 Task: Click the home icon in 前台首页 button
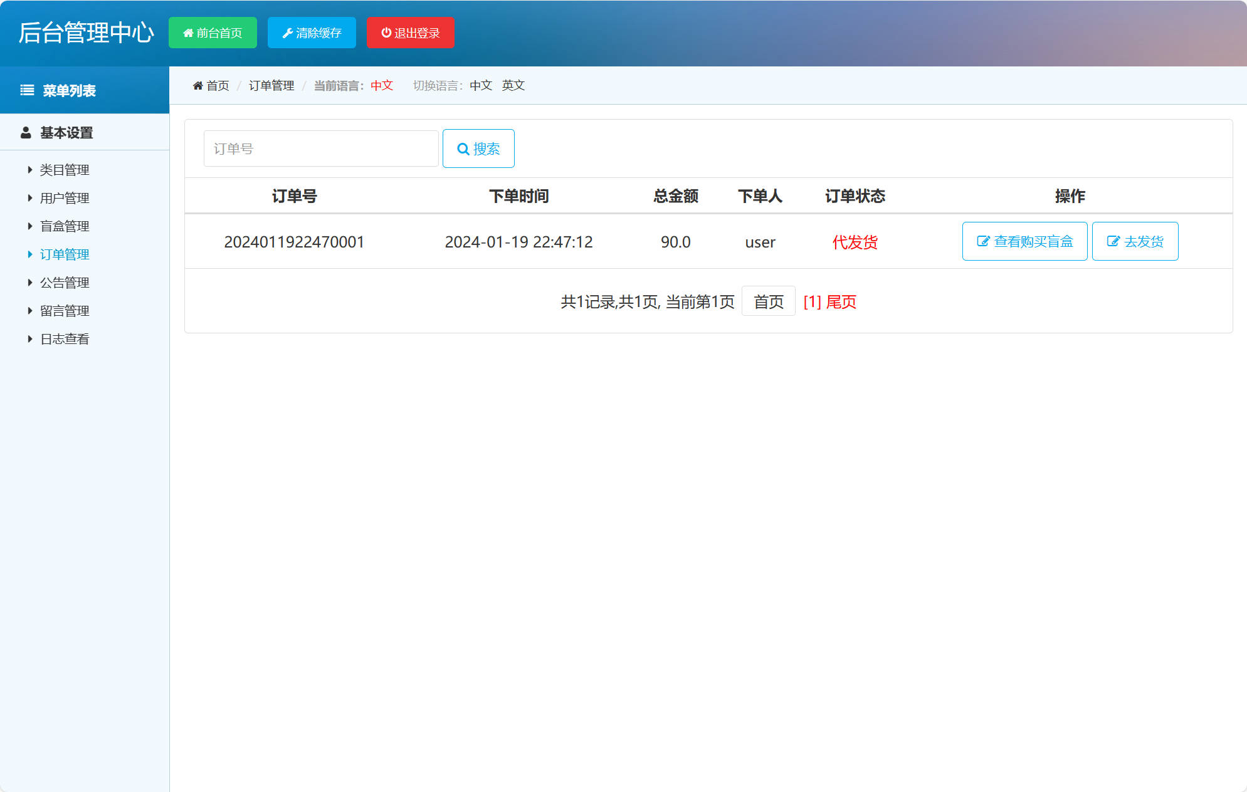pyautogui.click(x=187, y=33)
